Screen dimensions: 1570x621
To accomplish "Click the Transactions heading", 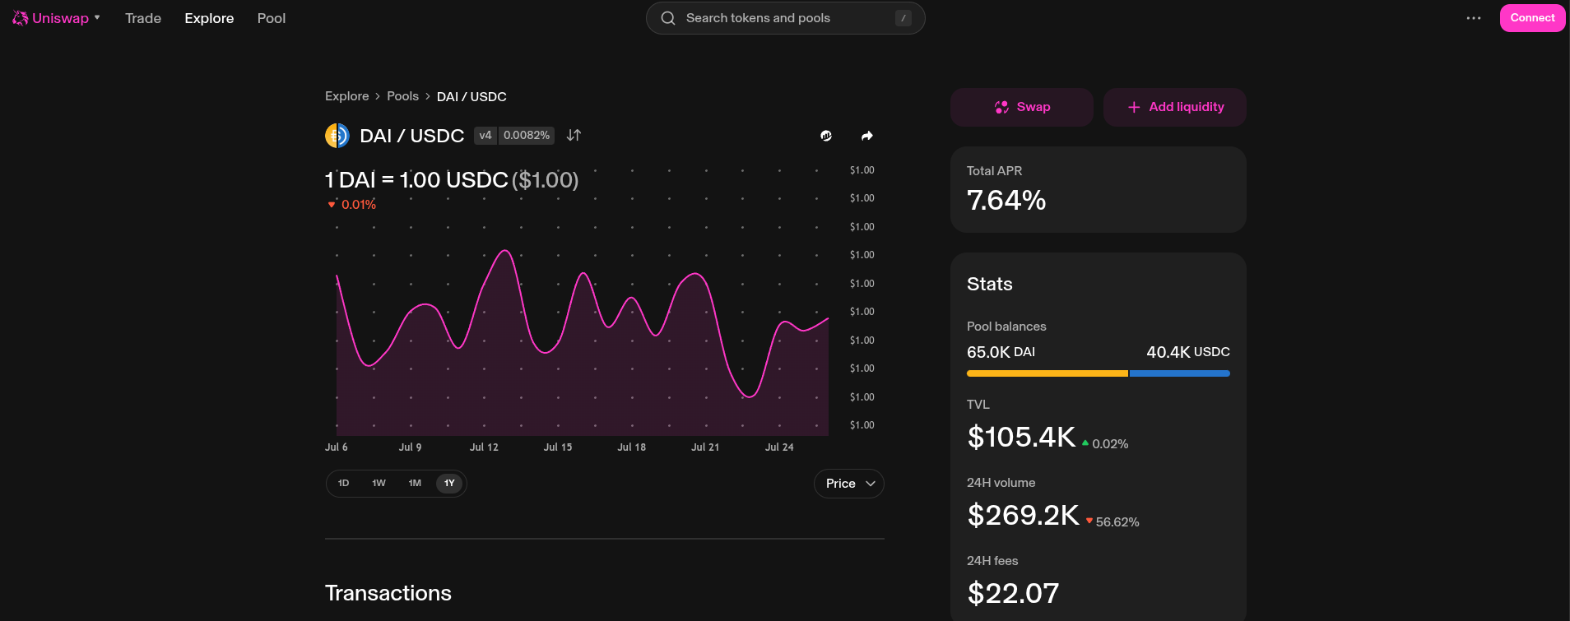I will [388, 593].
